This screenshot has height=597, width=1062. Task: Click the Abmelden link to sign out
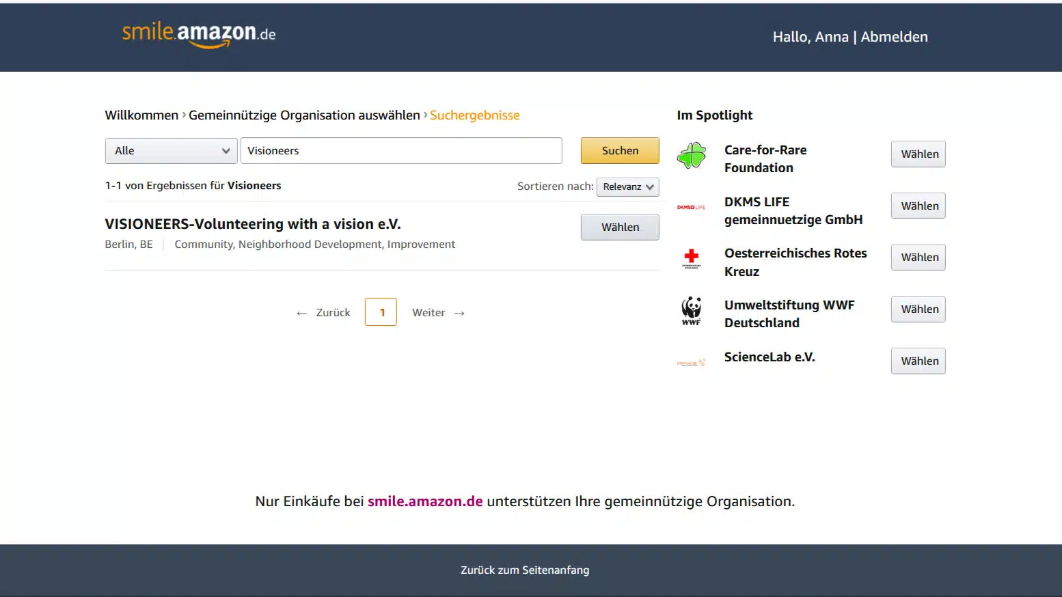click(894, 37)
